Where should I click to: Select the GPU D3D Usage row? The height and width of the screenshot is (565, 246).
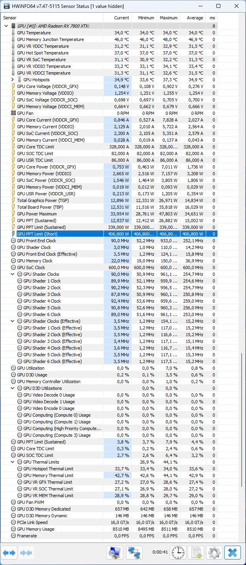tap(109, 375)
